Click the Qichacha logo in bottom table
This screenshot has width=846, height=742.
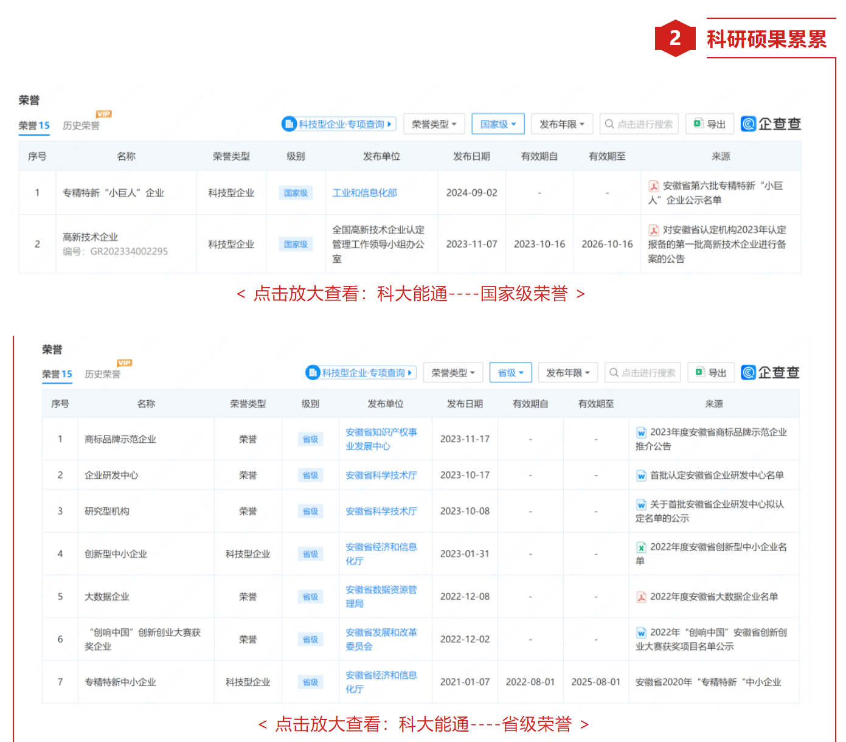click(x=769, y=373)
